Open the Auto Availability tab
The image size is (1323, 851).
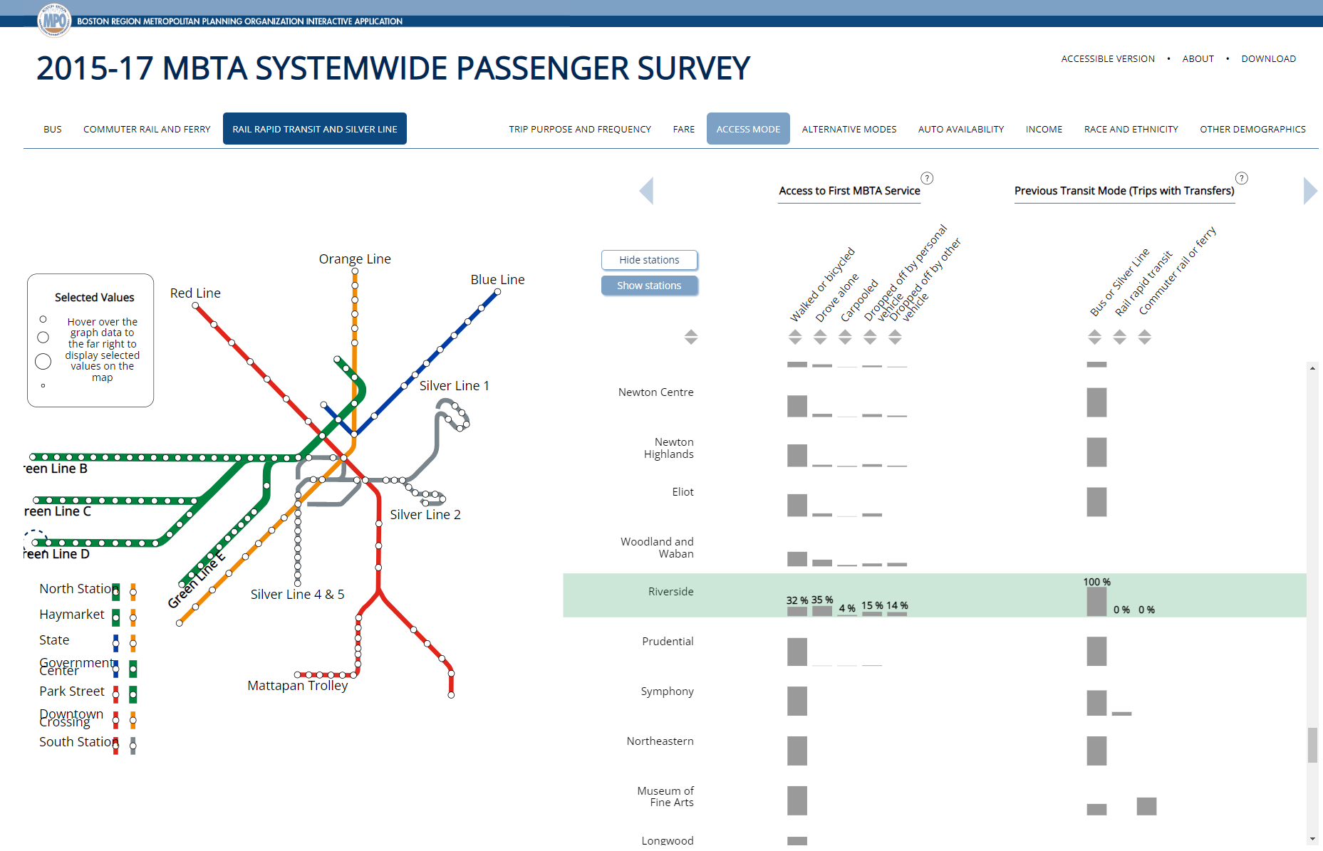961,129
